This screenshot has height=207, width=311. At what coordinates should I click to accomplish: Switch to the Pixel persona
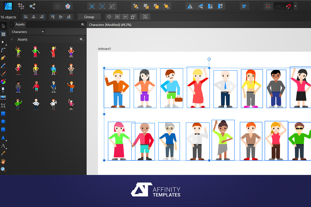(x=21, y=6)
